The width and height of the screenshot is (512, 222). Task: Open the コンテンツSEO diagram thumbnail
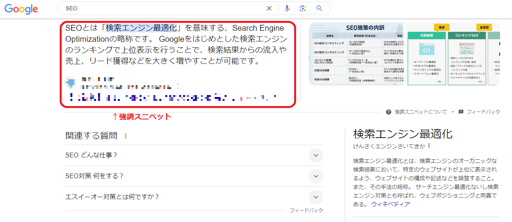click(x=467, y=55)
